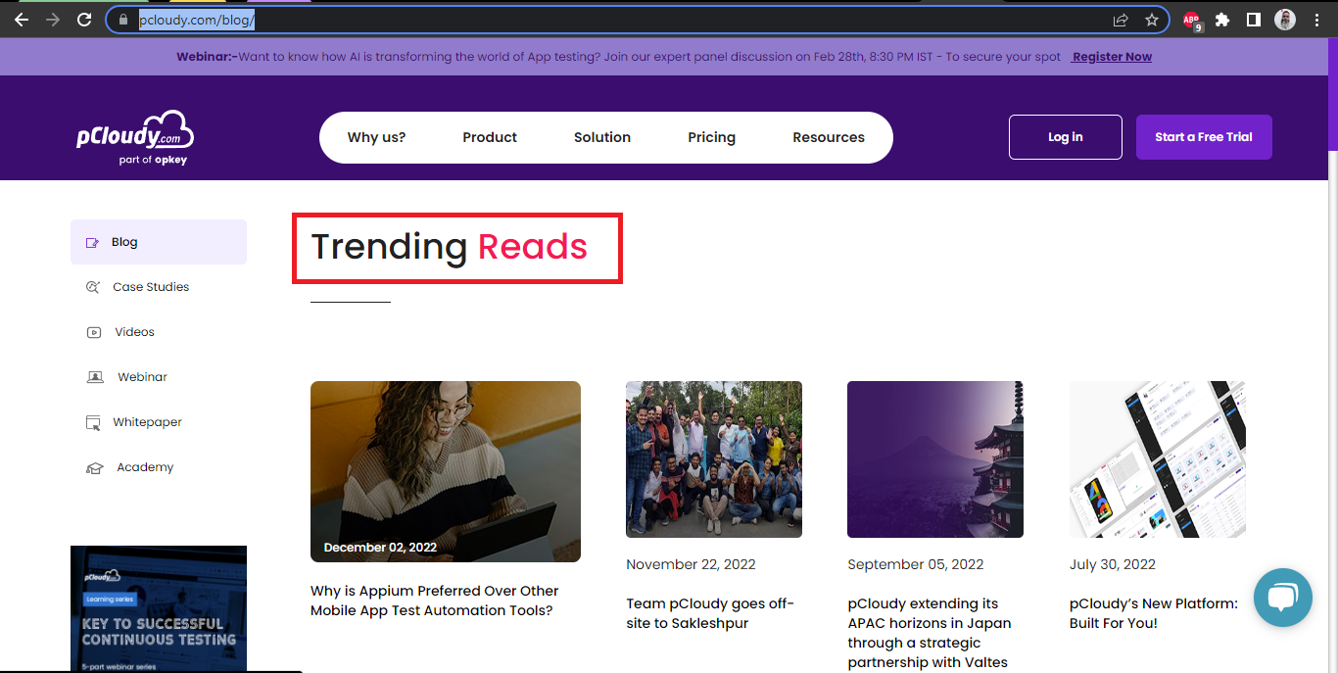Click the July 30, 2022 date
Image resolution: width=1338 pixels, height=673 pixels.
click(1113, 564)
